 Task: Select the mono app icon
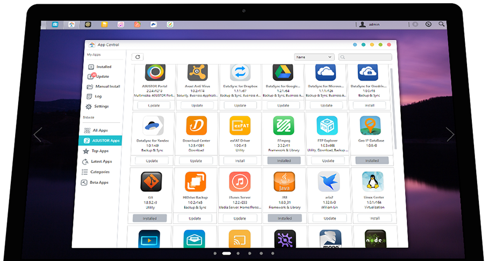pyautogui.click(x=330, y=239)
